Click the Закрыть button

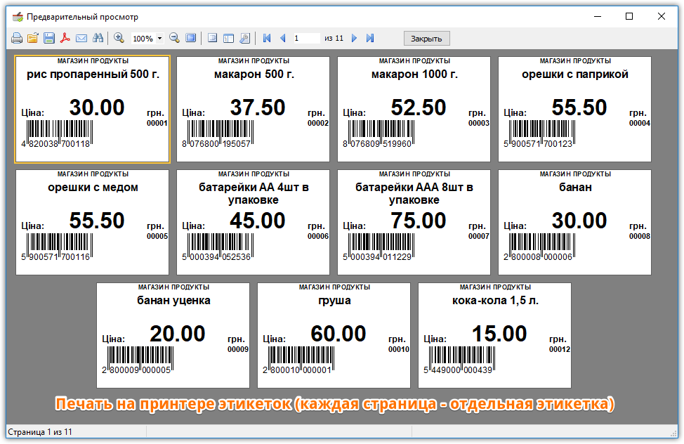(x=427, y=39)
